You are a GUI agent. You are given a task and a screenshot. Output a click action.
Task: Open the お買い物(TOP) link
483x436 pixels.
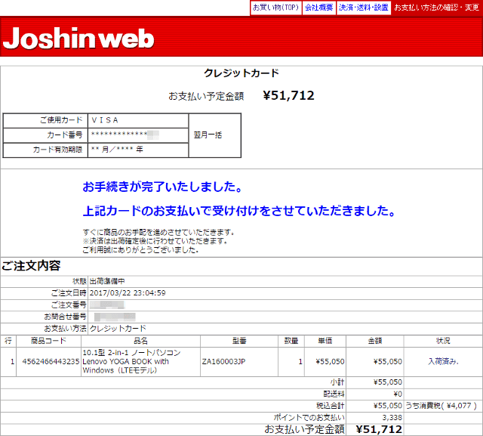[x=275, y=8]
